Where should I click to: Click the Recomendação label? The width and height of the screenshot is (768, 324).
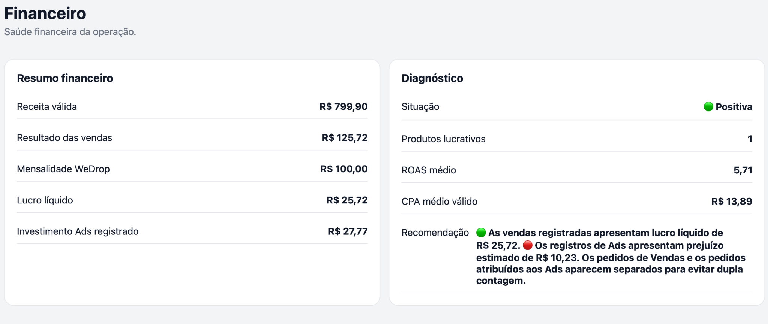[x=435, y=233]
